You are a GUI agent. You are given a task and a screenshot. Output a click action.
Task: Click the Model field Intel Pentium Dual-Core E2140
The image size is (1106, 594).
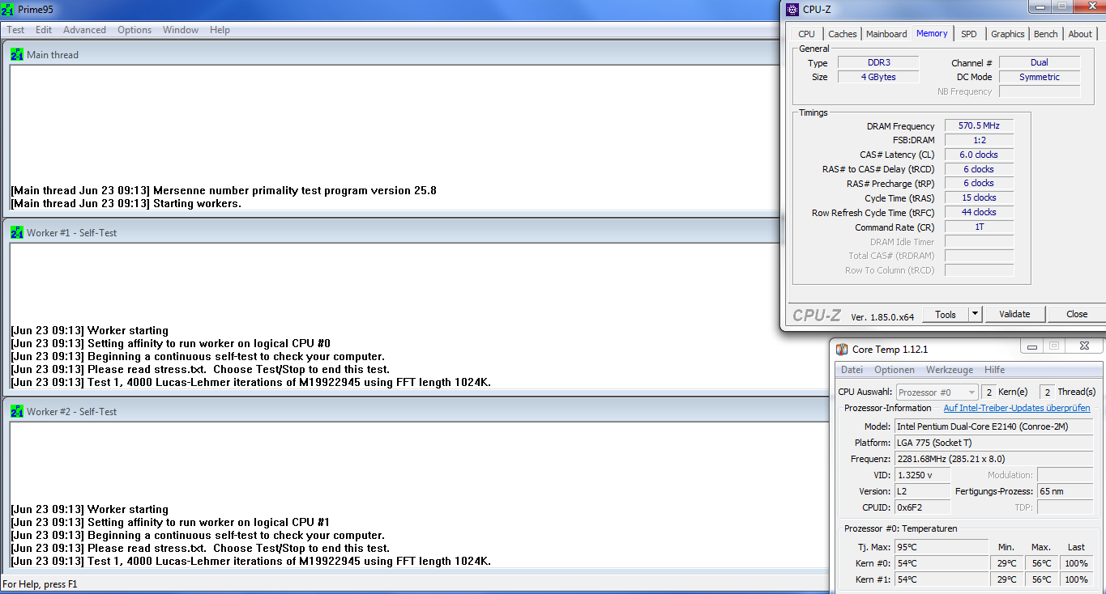(x=993, y=426)
